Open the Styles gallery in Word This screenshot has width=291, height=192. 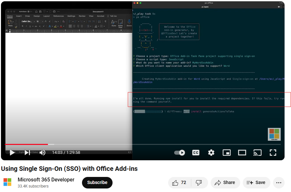click(x=114, y=23)
